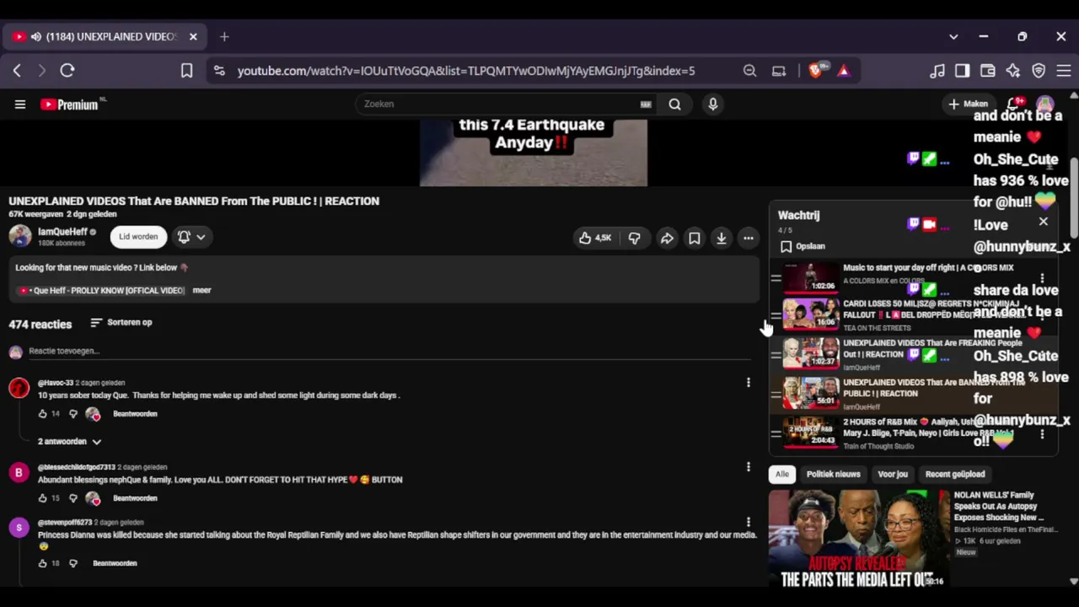Open options menu for @Havoc-33 comment
The image size is (1079, 607).
pyautogui.click(x=748, y=383)
